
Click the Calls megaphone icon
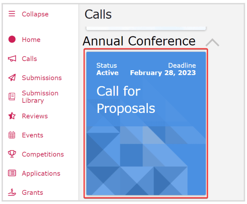click(12, 59)
